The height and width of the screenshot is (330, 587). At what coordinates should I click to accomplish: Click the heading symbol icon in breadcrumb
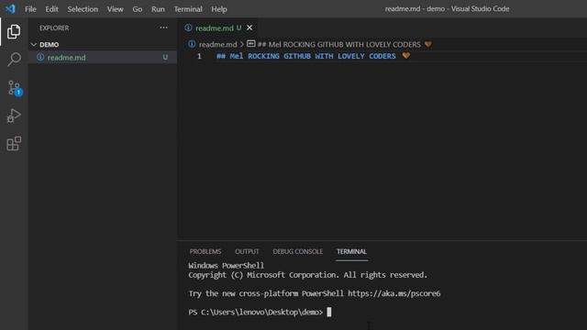point(250,44)
